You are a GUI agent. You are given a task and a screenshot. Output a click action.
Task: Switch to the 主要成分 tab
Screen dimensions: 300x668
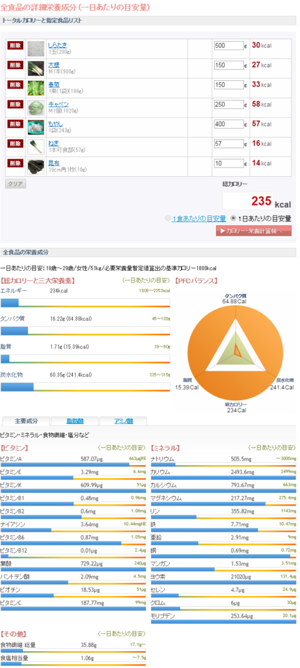pyautogui.click(x=26, y=421)
